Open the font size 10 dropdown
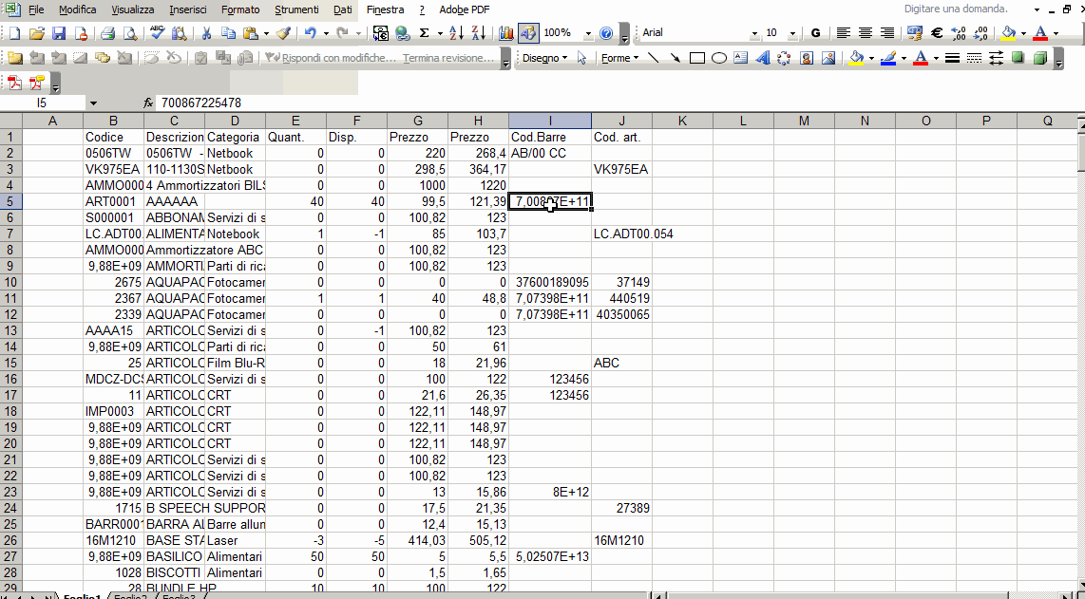 tap(792, 33)
